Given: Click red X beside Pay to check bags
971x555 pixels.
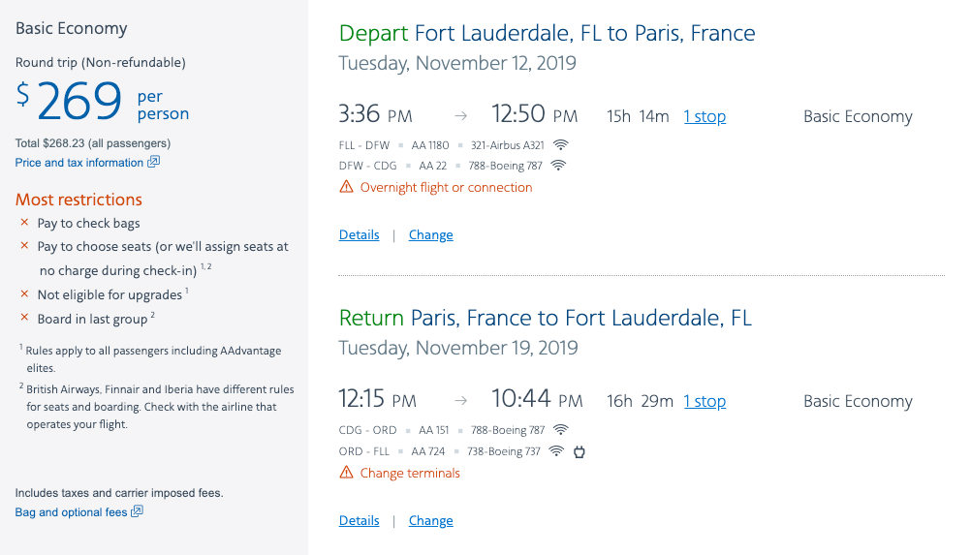Looking at the screenshot, I should 24,223.
